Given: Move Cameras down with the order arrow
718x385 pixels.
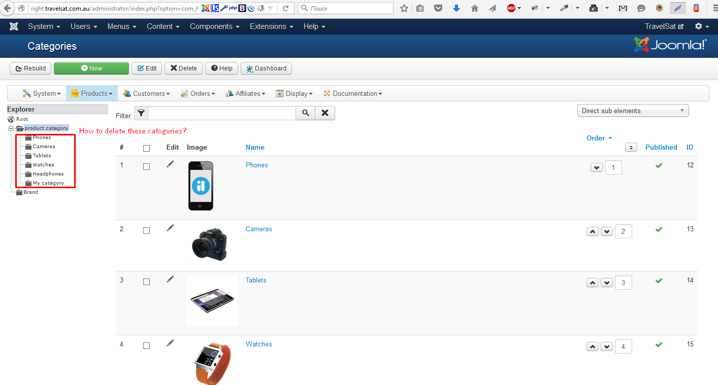Looking at the screenshot, I should pos(607,231).
